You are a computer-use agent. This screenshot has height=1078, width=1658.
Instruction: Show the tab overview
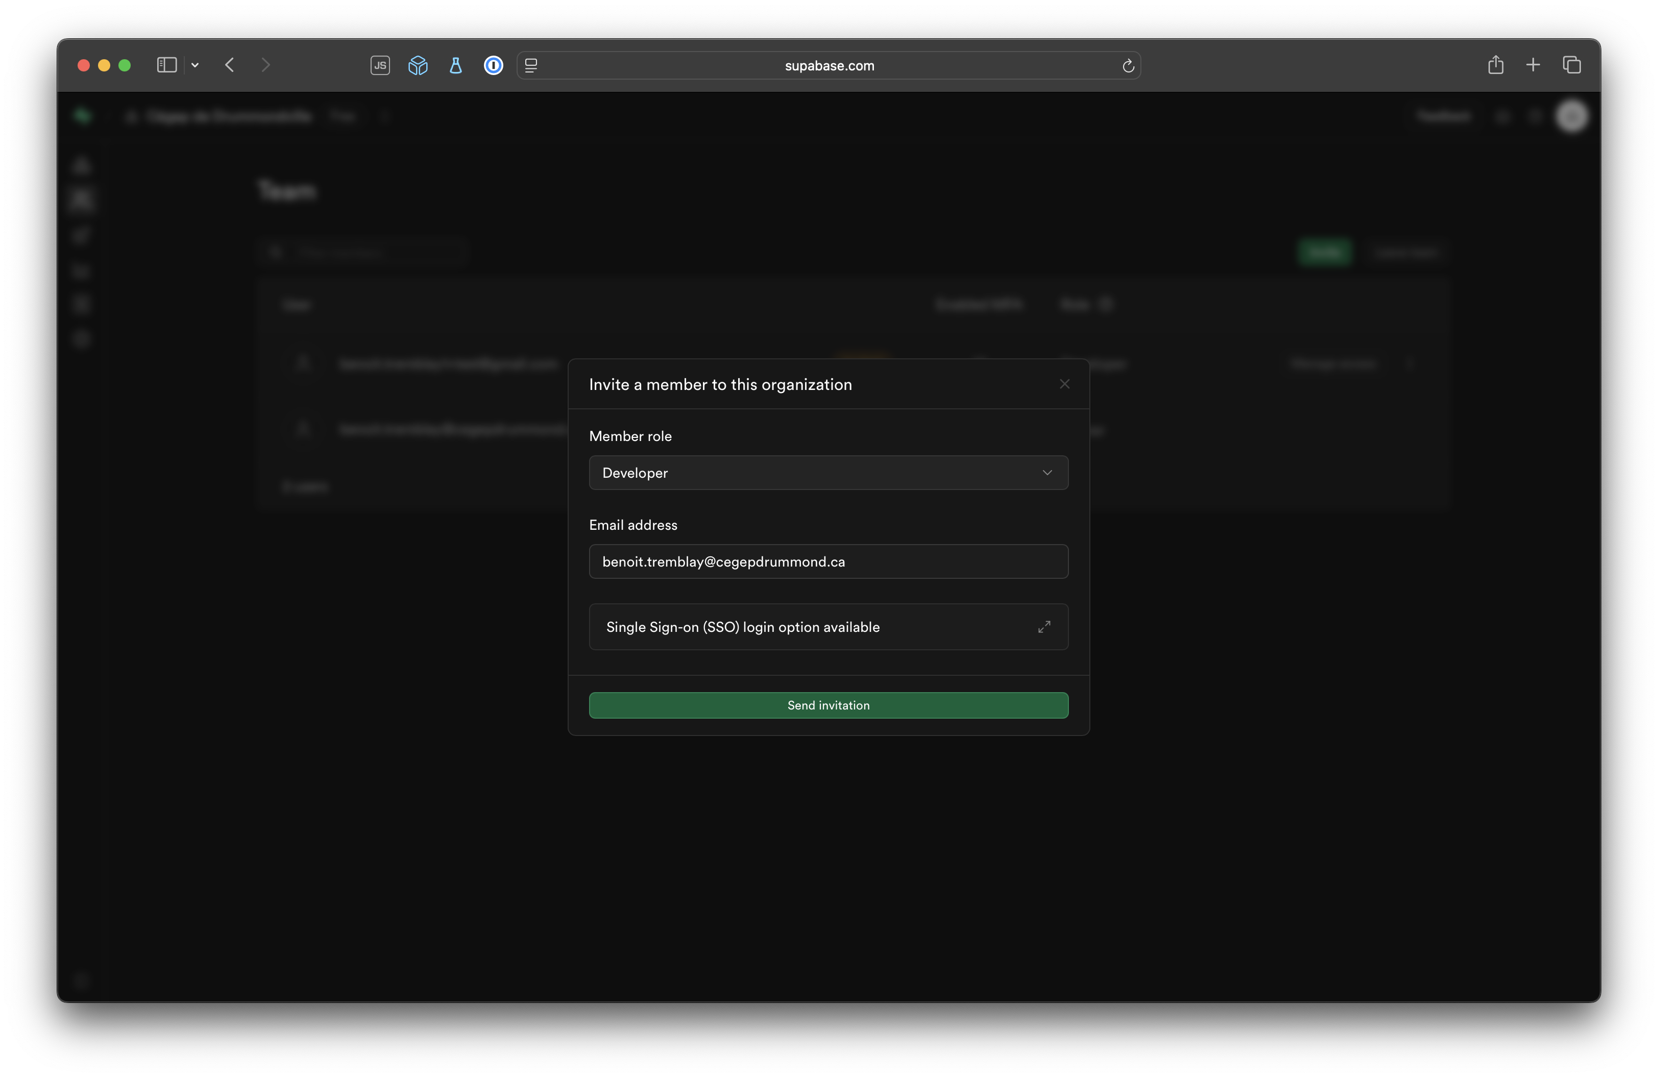(x=1572, y=65)
